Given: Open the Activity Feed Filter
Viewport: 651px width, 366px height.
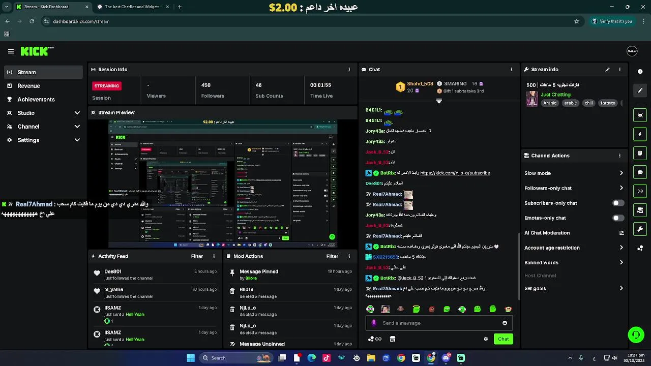Looking at the screenshot, I should (x=197, y=256).
